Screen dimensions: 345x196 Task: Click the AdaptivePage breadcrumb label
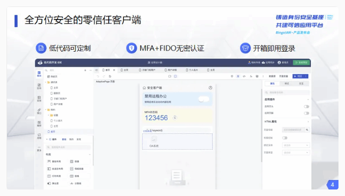click(x=105, y=82)
